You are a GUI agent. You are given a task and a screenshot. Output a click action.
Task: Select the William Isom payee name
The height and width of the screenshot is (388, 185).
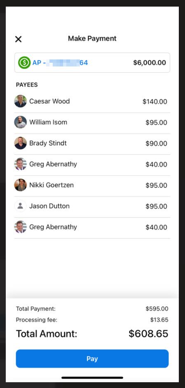[x=48, y=122]
